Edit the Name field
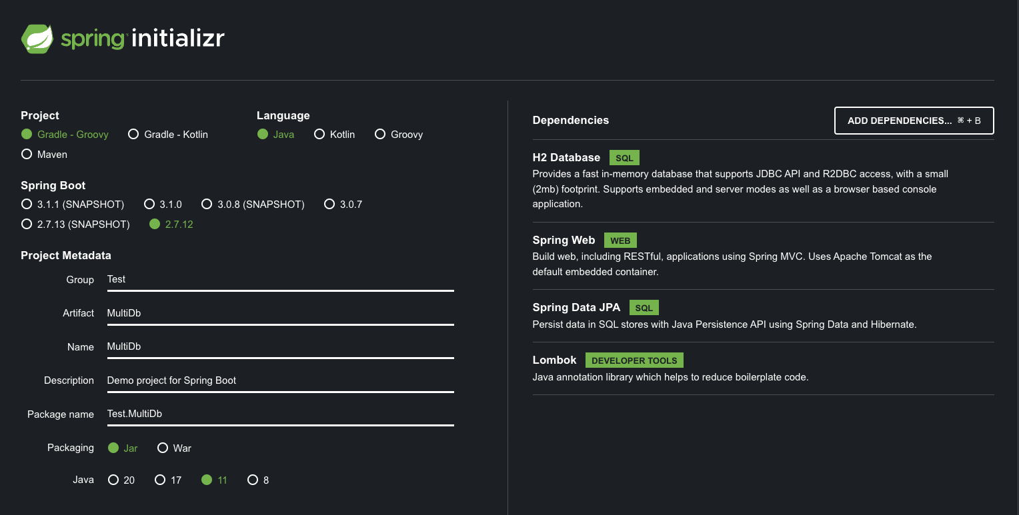The image size is (1019, 515). coord(280,347)
